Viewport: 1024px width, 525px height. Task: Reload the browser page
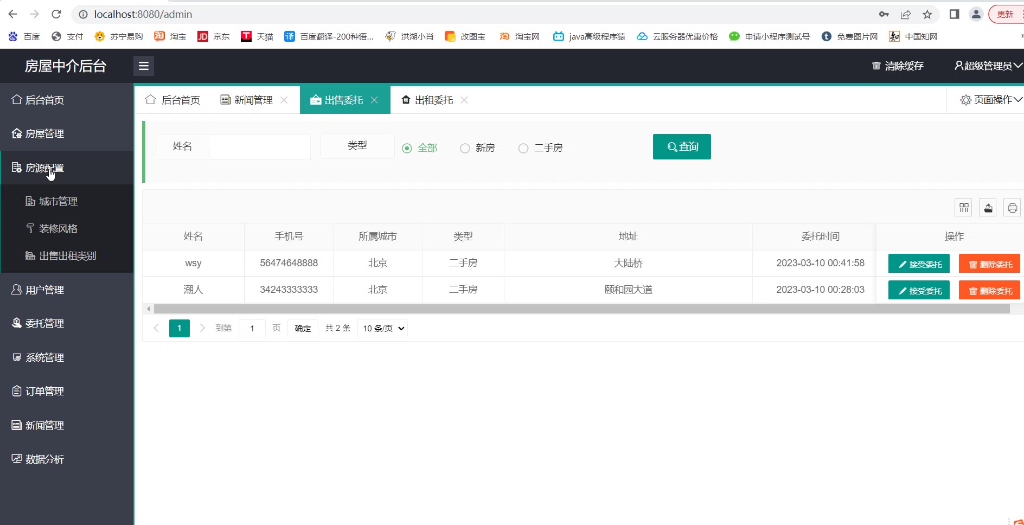click(x=56, y=14)
